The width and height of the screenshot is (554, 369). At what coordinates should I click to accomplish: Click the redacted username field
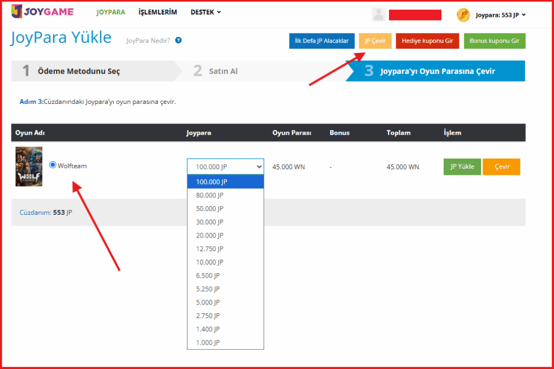pos(415,15)
